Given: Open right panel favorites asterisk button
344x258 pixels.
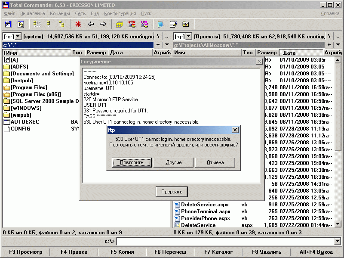Looking at the screenshot, I should click(329, 45).
